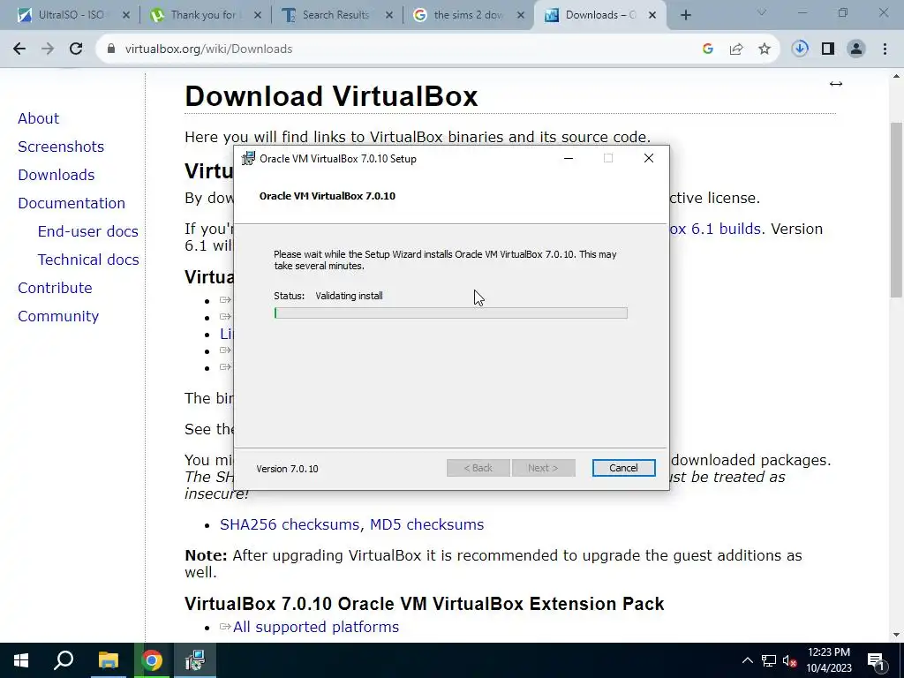
Task: Close the UltraSO - ISO tab
Action: (x=126, y=16)
